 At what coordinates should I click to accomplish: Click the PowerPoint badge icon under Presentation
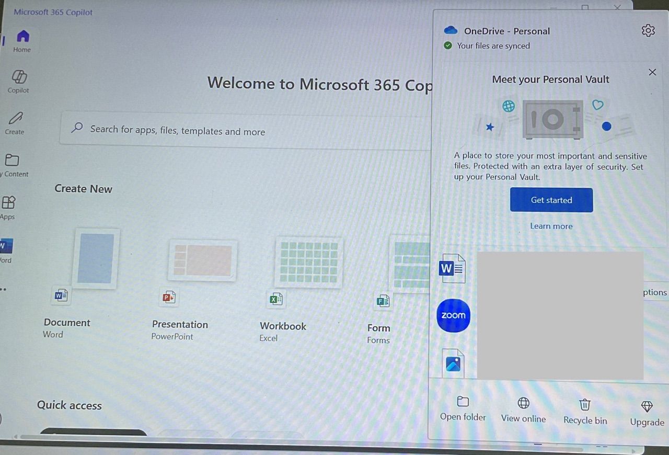[x=169, y=298]
